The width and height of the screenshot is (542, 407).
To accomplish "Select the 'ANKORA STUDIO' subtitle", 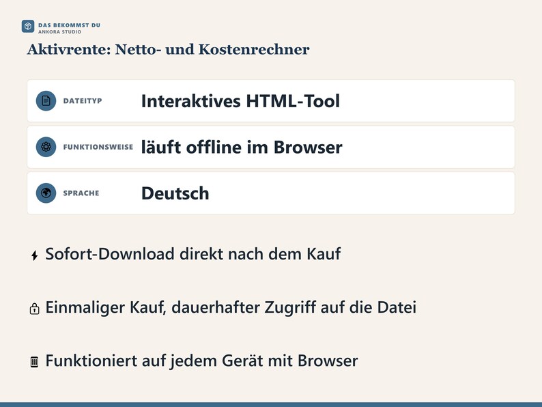I will [59, 32].
